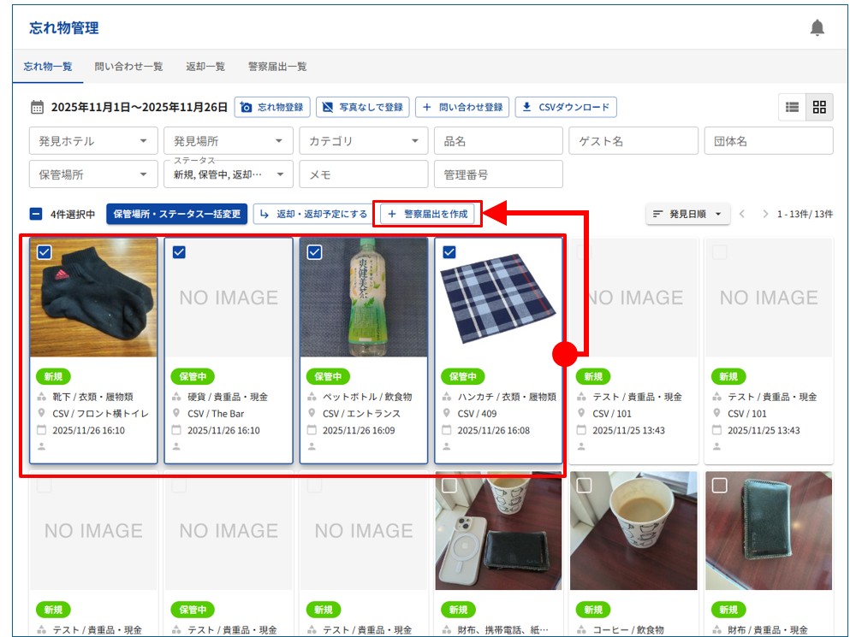Open the notification bell
850x637 pixels.
click(817, 27)
